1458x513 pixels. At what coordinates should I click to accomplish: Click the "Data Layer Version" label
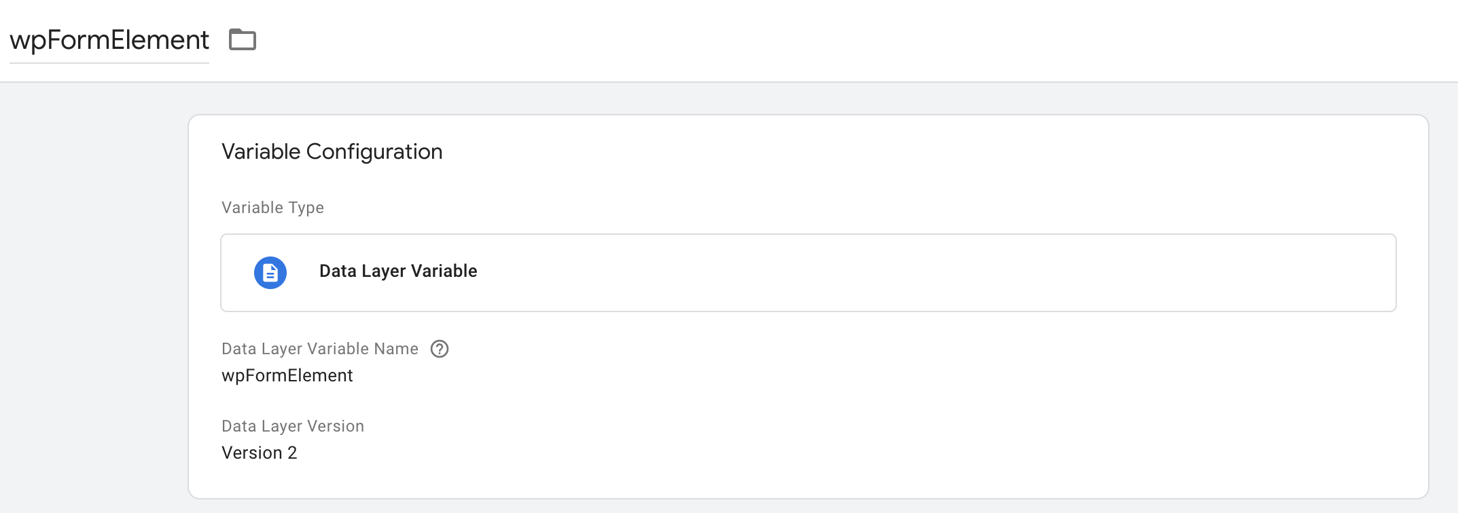coord(292,426)
